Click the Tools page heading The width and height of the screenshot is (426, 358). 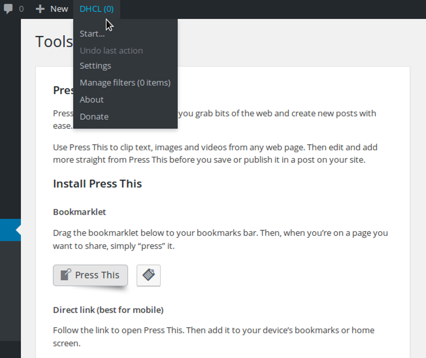pyautogui.click(x=54, y=41)
